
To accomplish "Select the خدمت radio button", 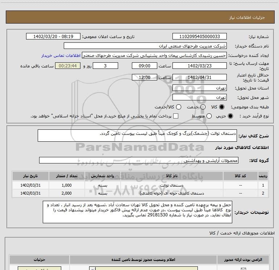I will click(203, 107).
